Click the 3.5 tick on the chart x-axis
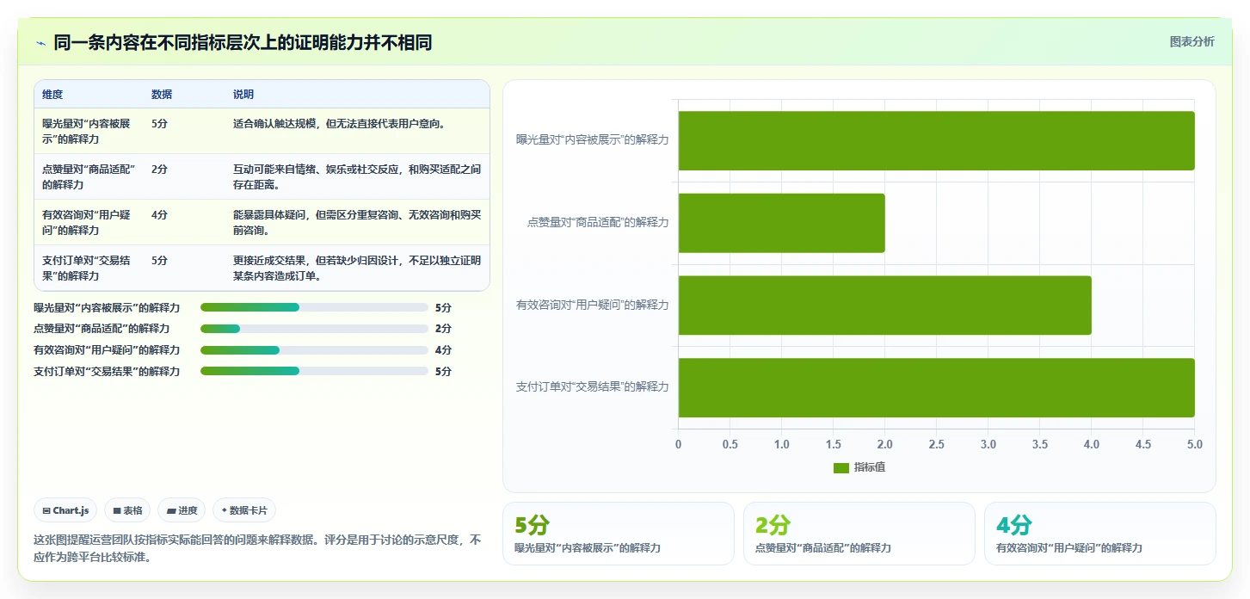Screen dimensions: 1250x599 tap(1040, 445)
